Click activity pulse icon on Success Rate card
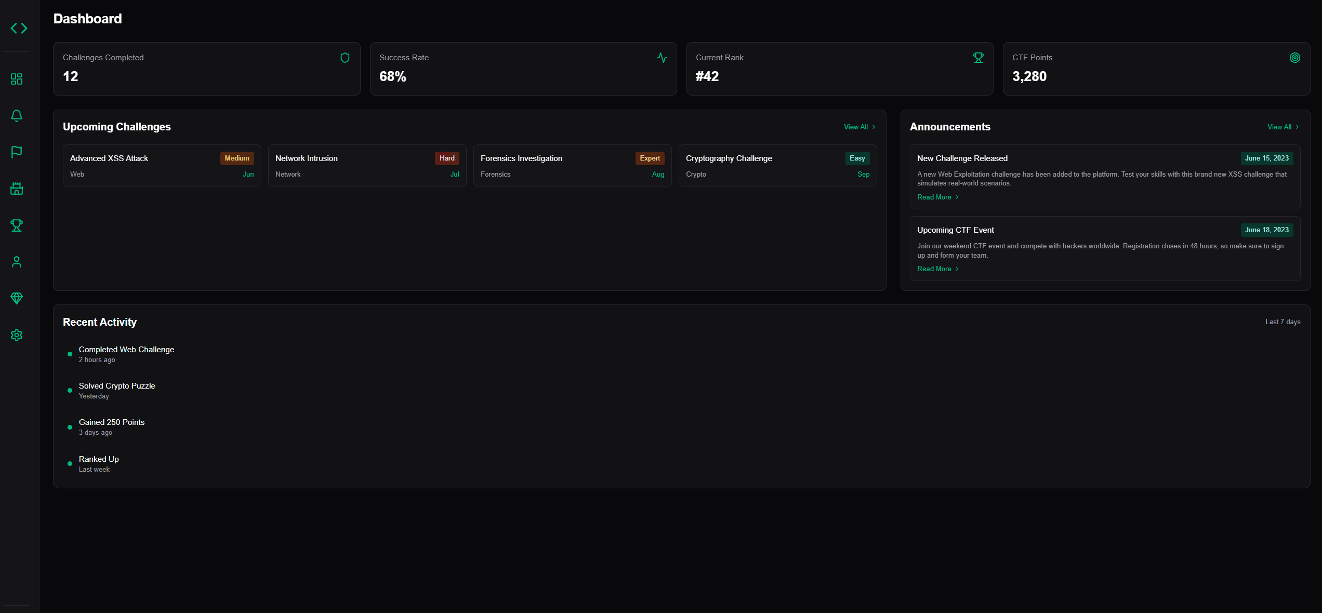1322x613 pixels. coord(662,58)
